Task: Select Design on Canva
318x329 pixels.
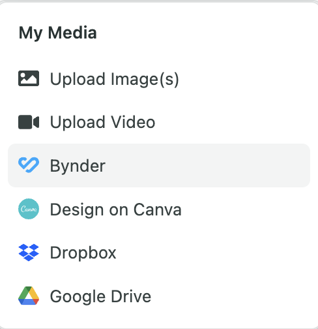Action: click(x=159, y=209)
